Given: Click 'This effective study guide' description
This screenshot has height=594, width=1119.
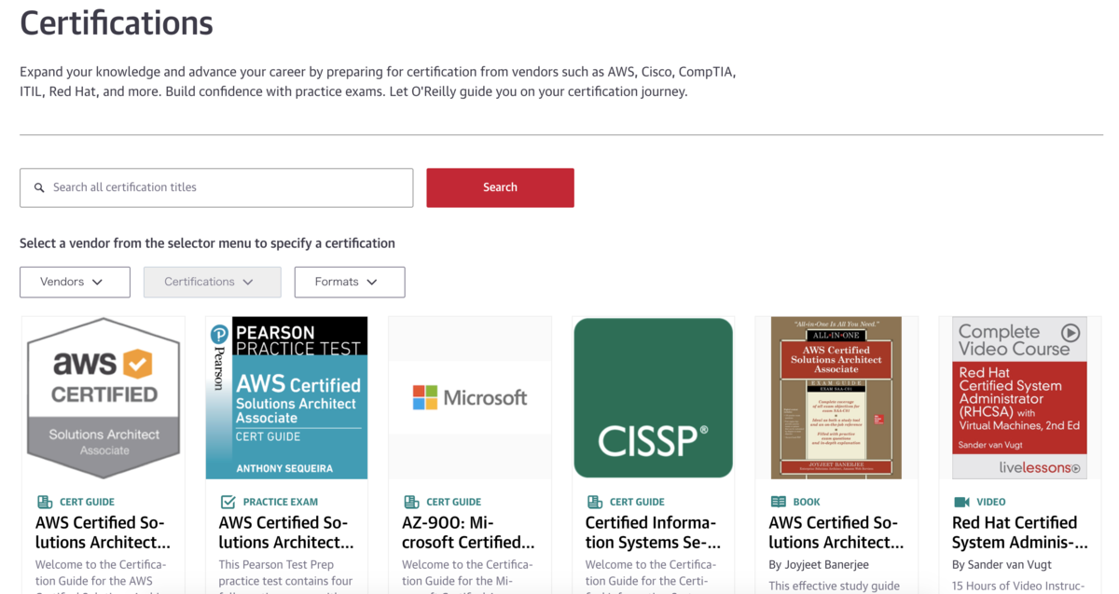Looking at the screenshot, I should click(835, 586).
